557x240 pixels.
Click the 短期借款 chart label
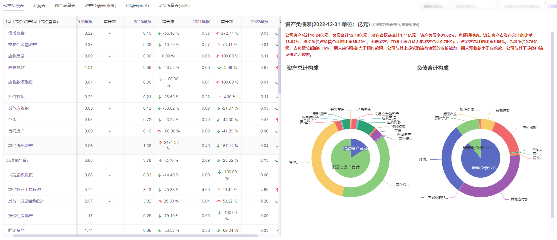point(503,111)
